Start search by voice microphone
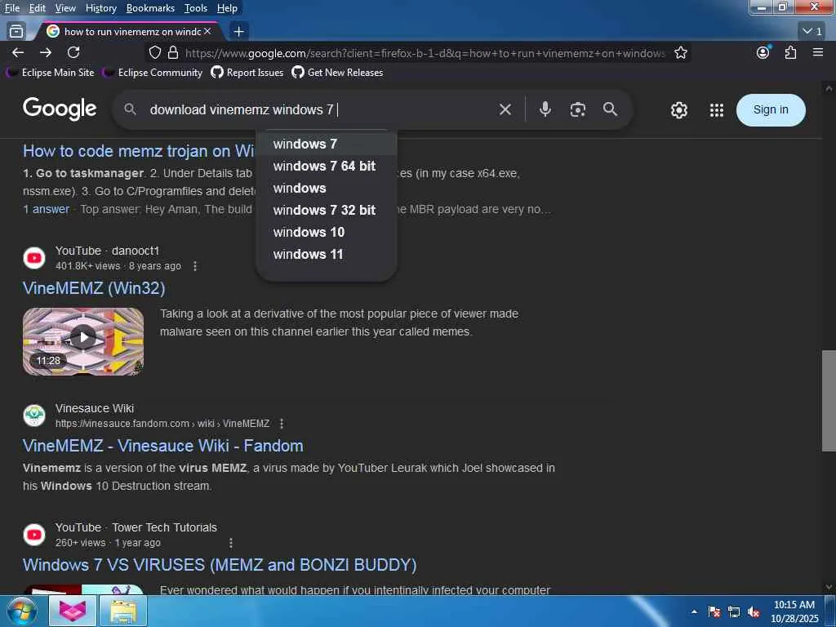Screen dimensions: 836x627 click(545, 109)
